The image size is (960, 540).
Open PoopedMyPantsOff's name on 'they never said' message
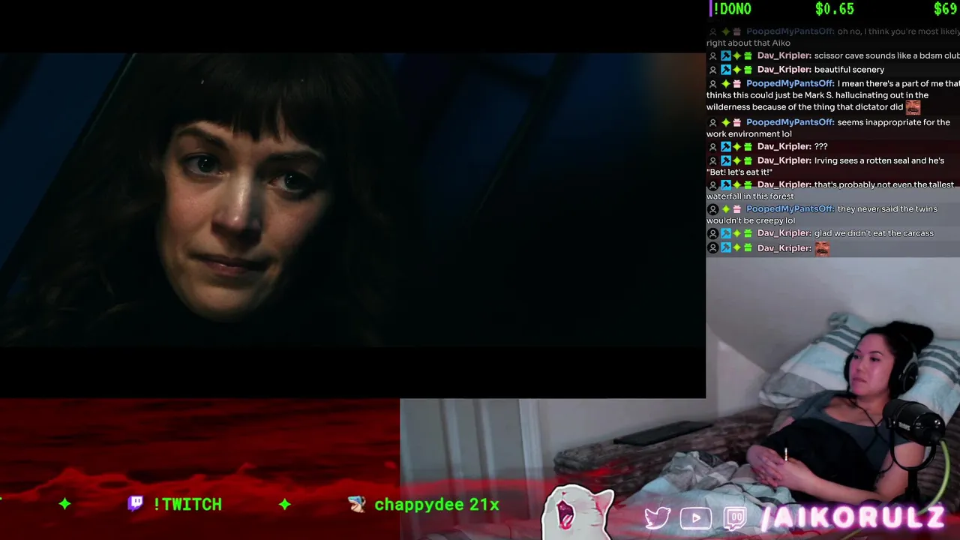[x=790, y=208]
